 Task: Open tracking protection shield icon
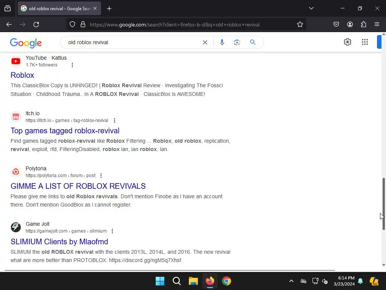tap(72, 25)
